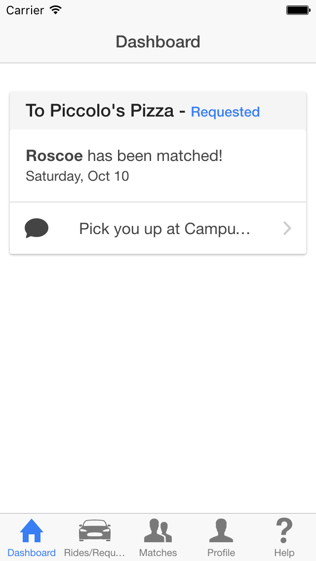Tap the Carrier label in status bar

tap(25, 10)
